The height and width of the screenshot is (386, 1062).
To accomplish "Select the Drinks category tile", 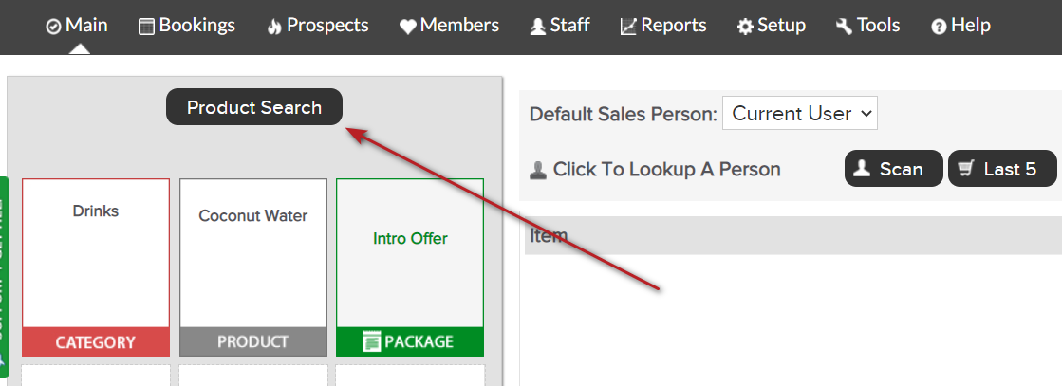I will (x=96, y=267).
